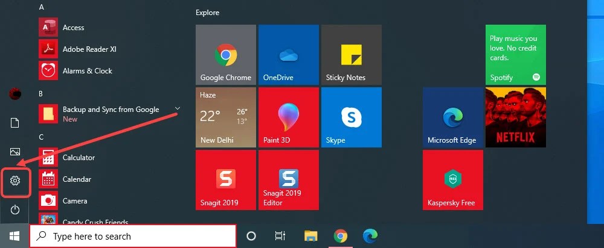
Task: Launch Edge from the taskbar
Action: coord(370,236)
